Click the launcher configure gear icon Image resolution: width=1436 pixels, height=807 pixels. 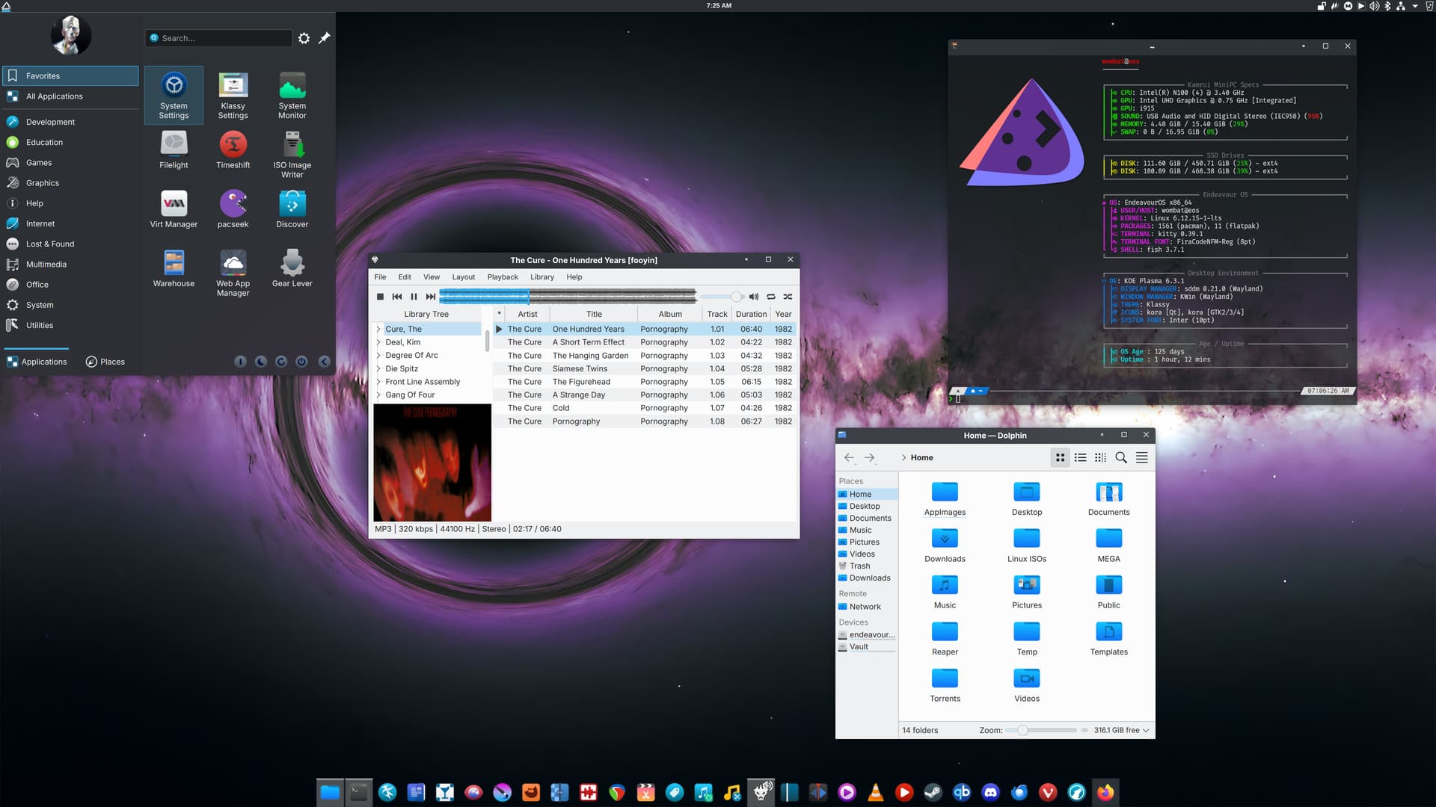[304, 38]
